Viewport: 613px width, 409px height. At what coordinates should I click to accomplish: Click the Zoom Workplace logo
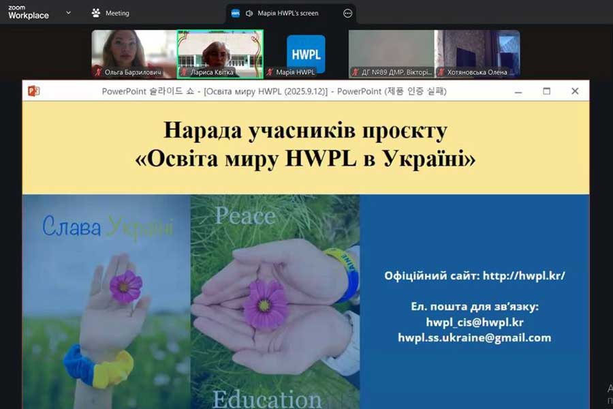[28, 12]
